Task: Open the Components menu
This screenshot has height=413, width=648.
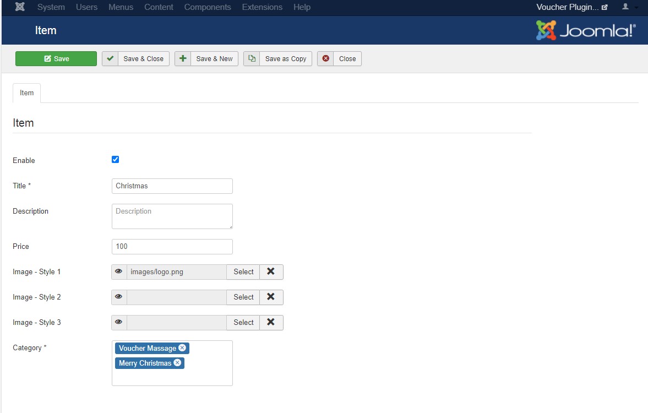Action: click(x=208, y=7)
